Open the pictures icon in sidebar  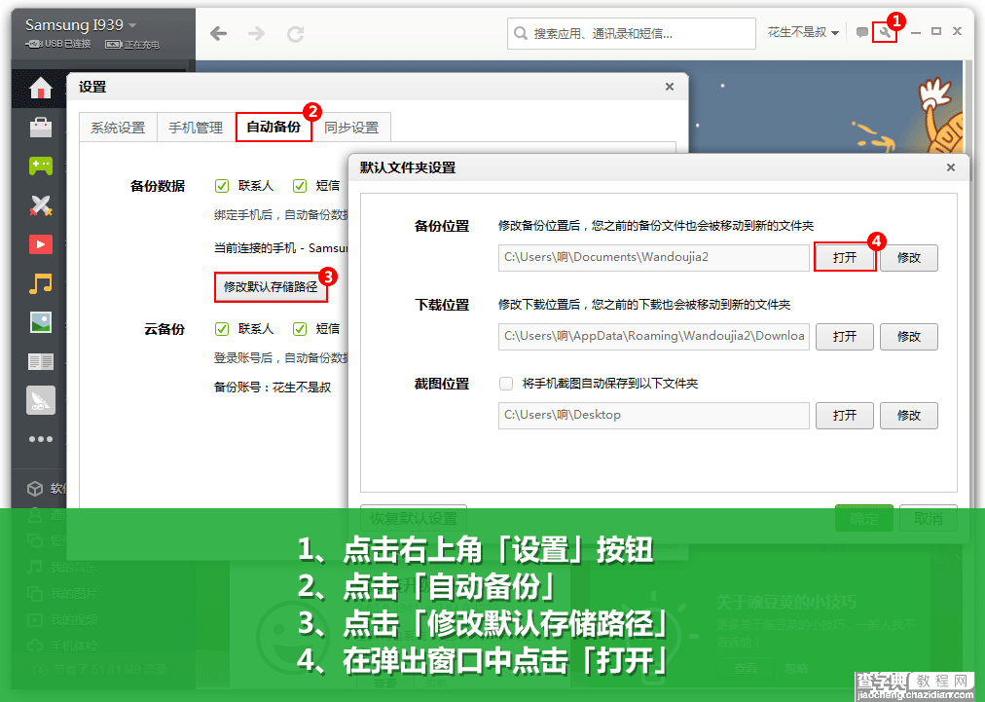[40, 322]
